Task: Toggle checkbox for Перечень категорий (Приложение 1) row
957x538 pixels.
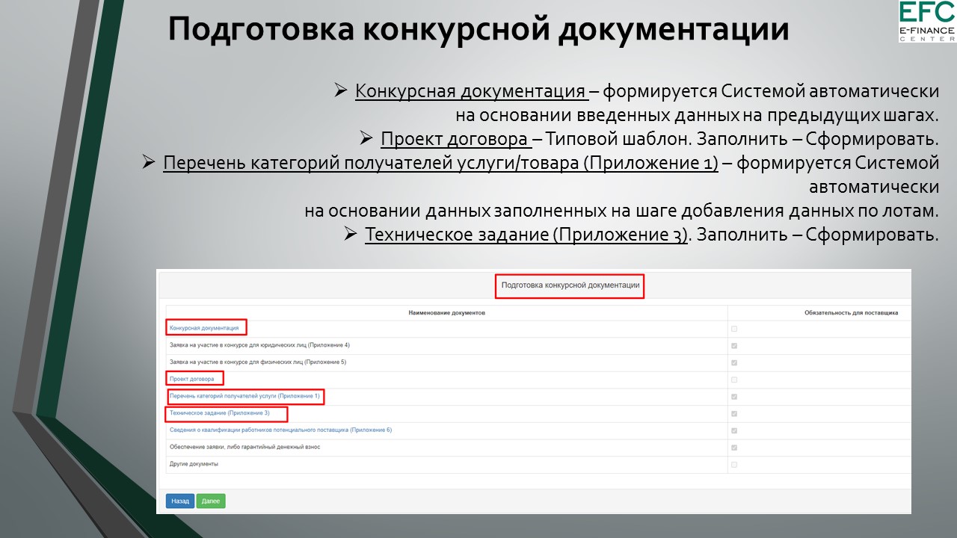Action: pyautogui.click(x=733, y=397)
